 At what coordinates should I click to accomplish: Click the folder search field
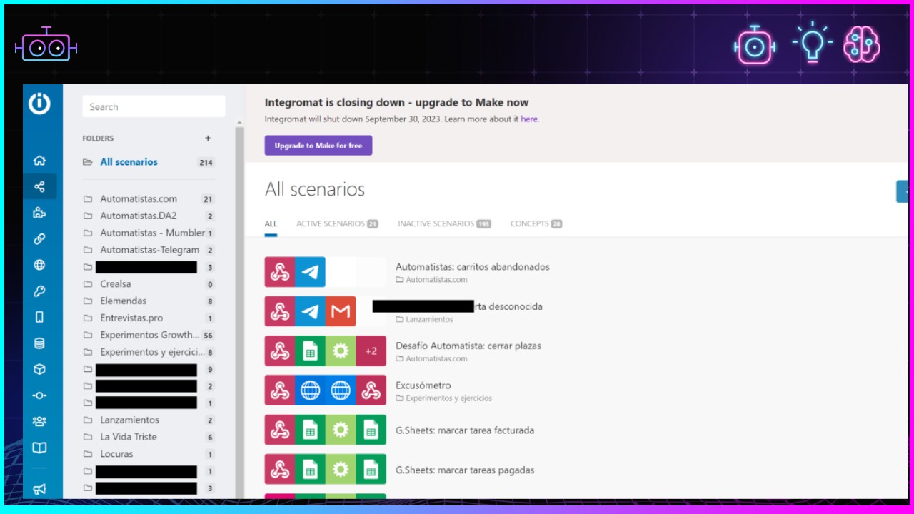coord(154,107)
